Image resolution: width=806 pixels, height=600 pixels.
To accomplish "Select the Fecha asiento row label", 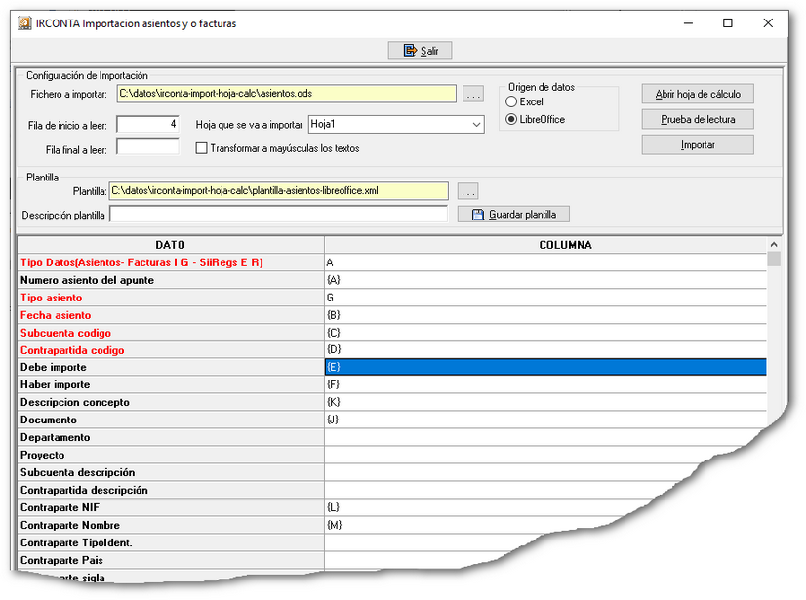I will click(171, 315).
